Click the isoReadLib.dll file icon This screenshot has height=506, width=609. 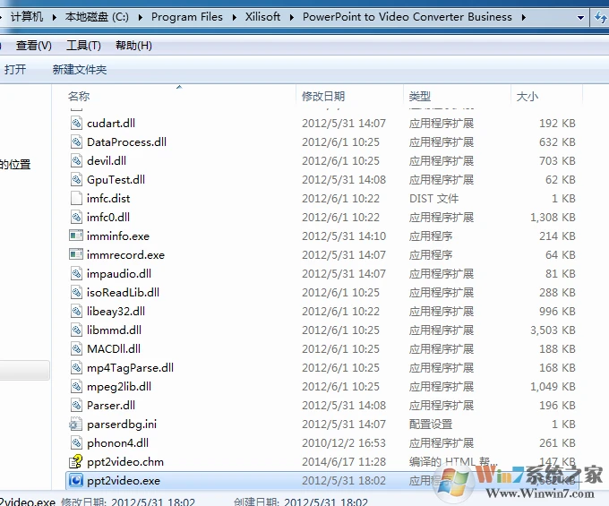(76, 293)
